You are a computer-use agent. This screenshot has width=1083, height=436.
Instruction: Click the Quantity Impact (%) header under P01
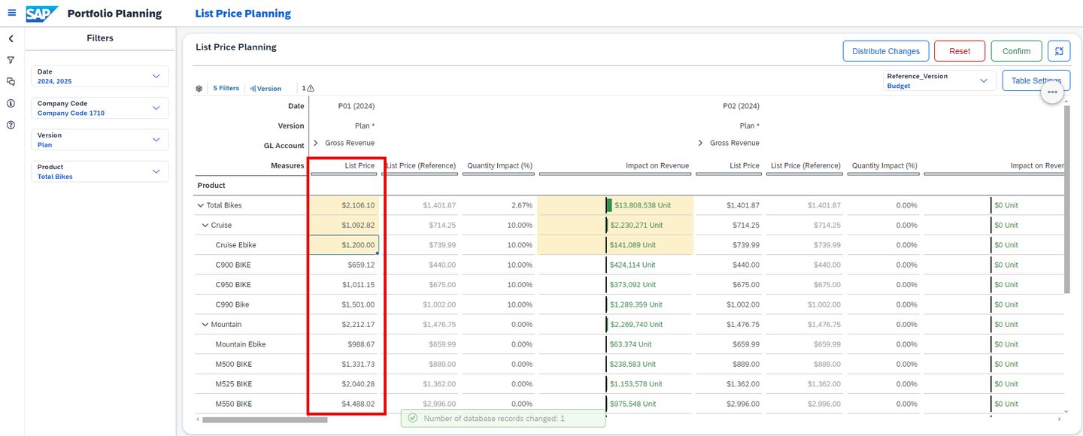click(499, 165)
